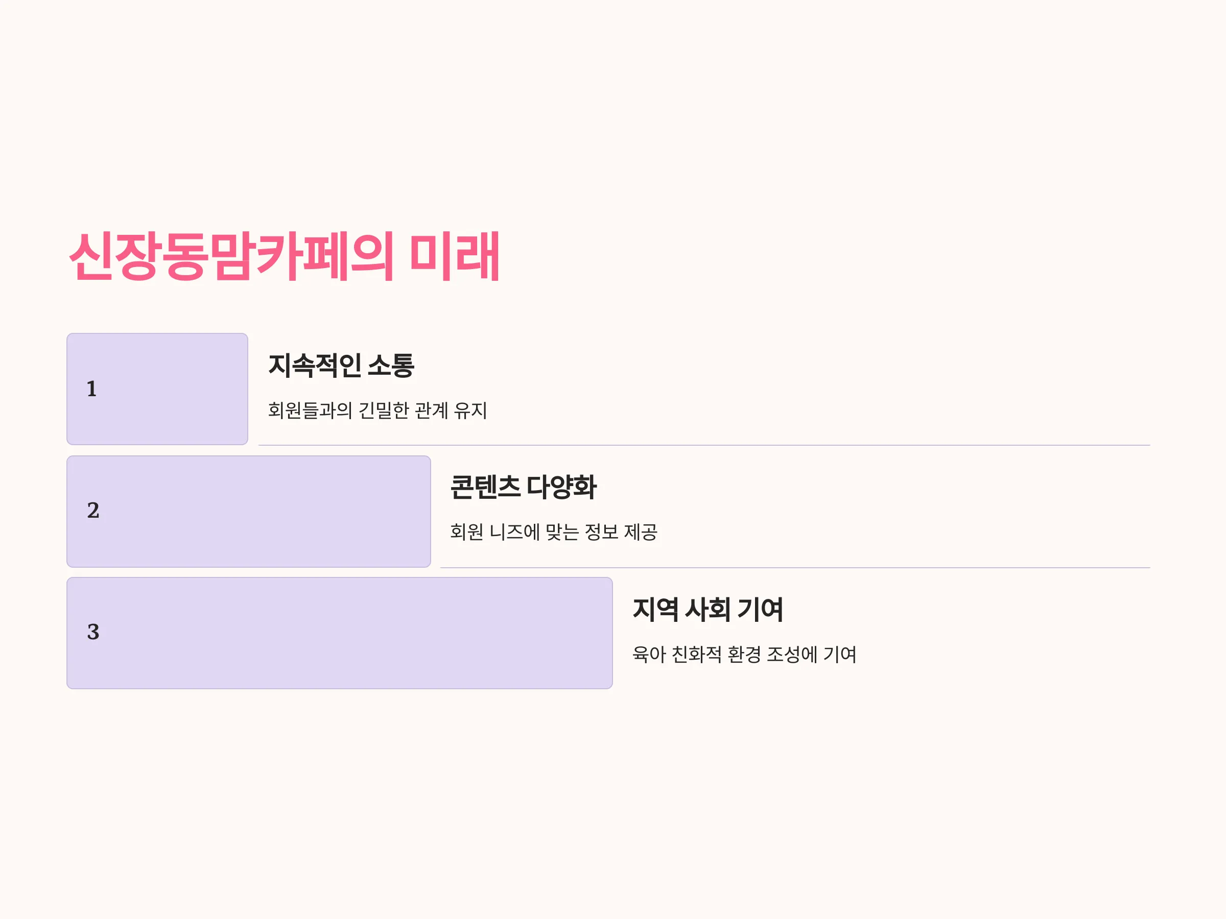The image size is (1226, 919).
Task: Select the longest purple box
Action: point(340,633)
